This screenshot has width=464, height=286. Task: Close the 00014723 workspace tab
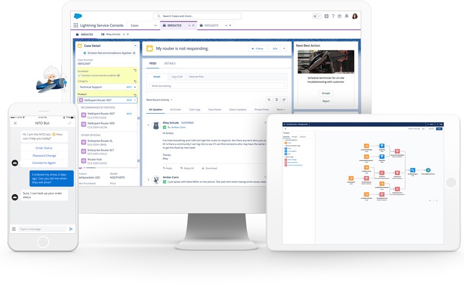coord(193,25)
